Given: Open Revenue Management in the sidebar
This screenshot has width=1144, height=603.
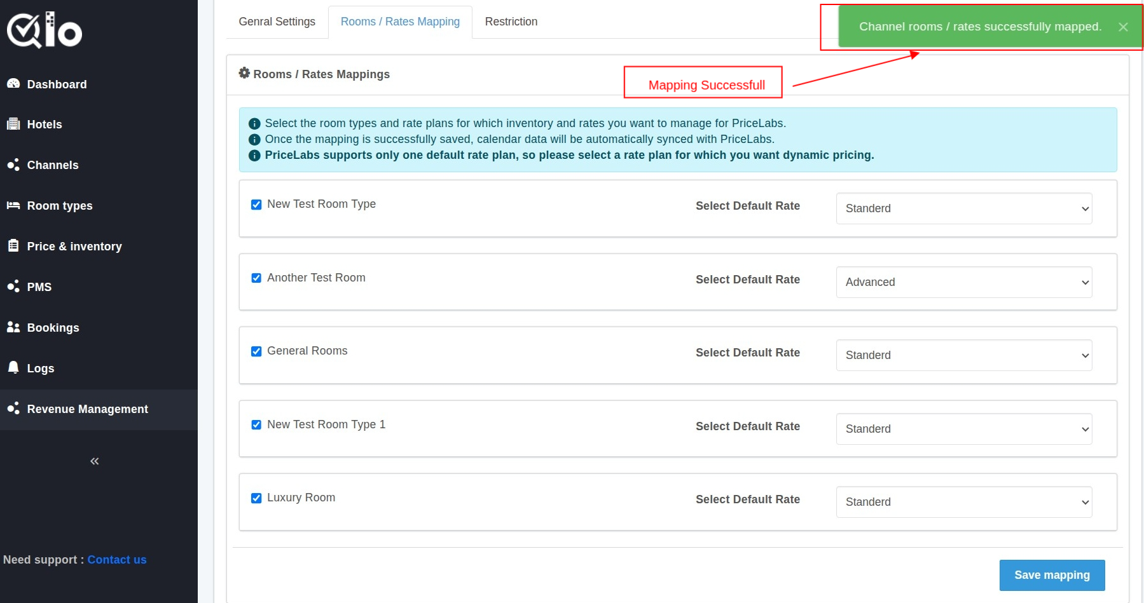Looking at the screenshot, I should point(87,409).
